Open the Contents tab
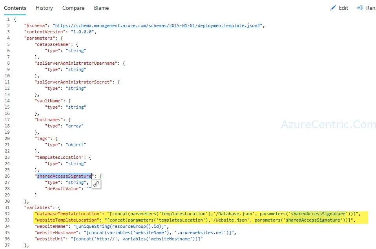 (x=15, y=8)
